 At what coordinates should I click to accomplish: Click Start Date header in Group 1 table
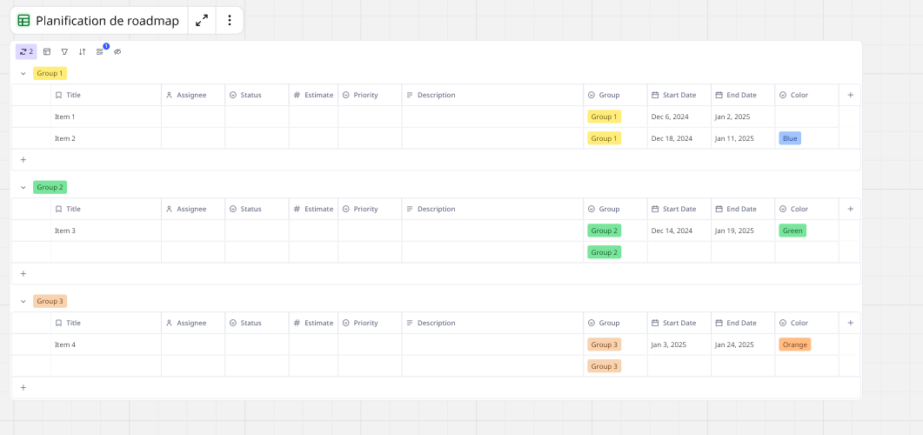point(679,95)
